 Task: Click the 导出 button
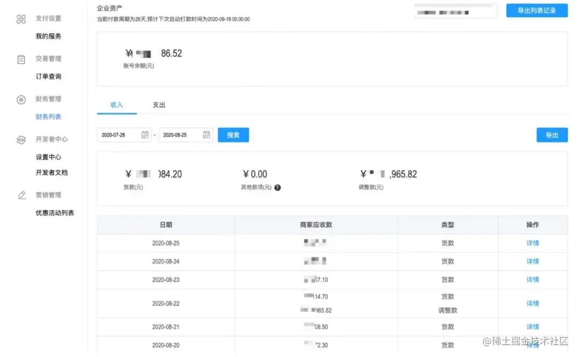552,135
